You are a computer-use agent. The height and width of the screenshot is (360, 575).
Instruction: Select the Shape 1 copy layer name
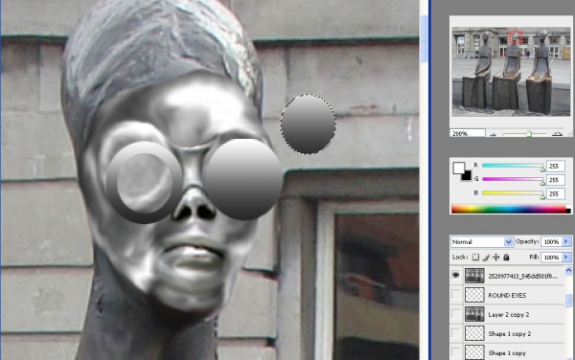pyautogui.click(x=507, y=353)
